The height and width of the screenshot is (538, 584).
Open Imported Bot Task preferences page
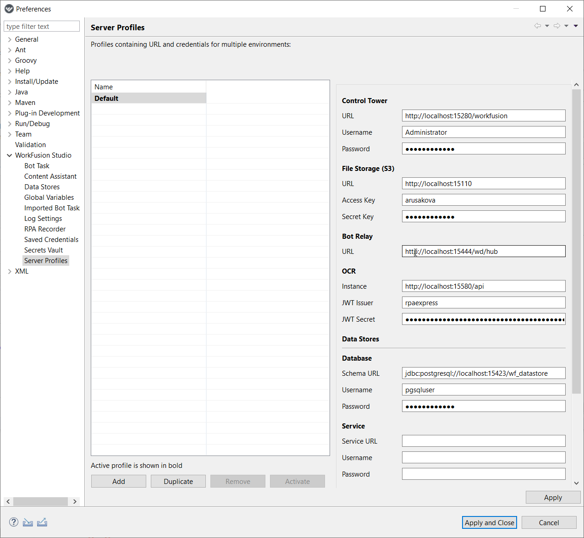[x=52, y=208]
